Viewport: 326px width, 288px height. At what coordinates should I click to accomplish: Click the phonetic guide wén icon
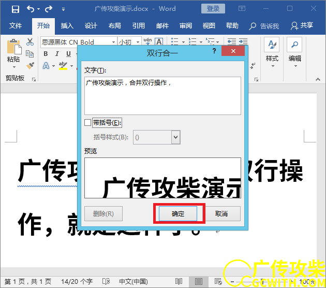(147, 41)
